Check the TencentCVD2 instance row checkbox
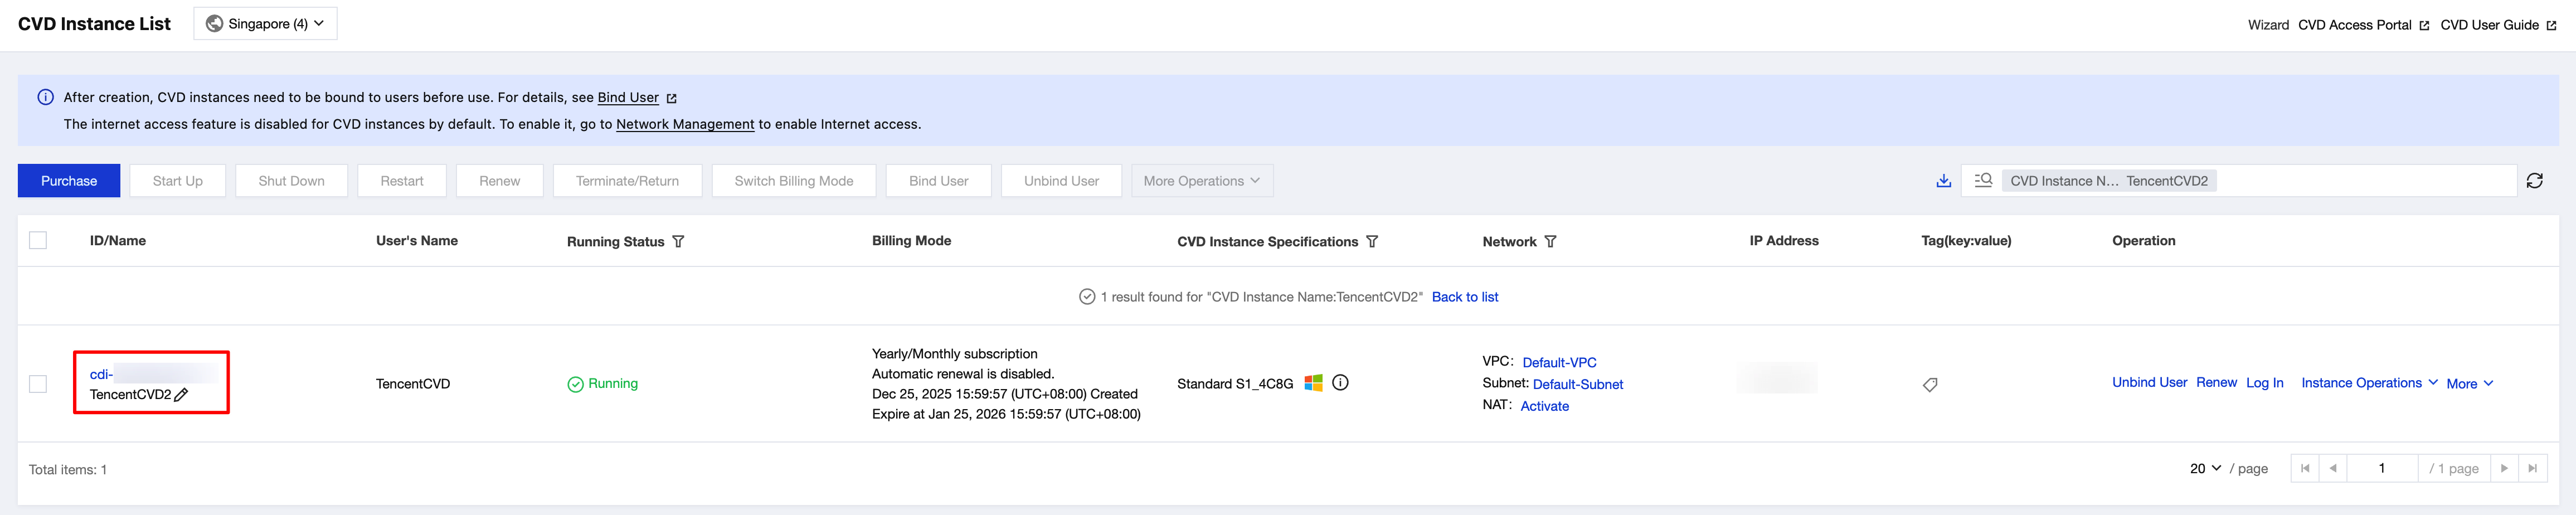 [x=38, y=384]
